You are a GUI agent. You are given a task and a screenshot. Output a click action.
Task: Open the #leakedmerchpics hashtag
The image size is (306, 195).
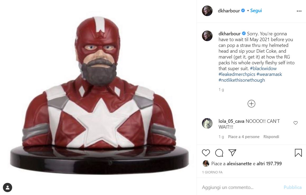point(237,74)
